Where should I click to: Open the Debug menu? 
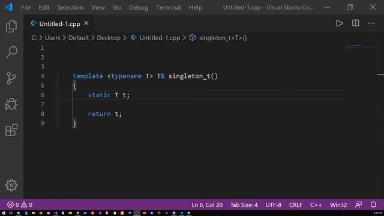139,7
